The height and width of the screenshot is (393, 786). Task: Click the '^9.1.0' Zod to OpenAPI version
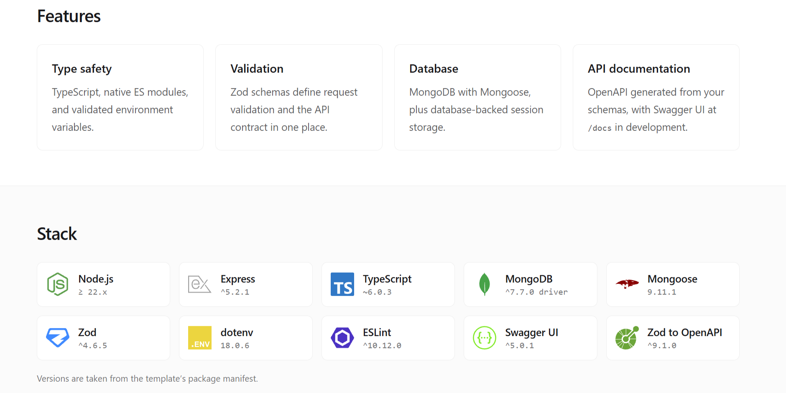tap(662, 345)
